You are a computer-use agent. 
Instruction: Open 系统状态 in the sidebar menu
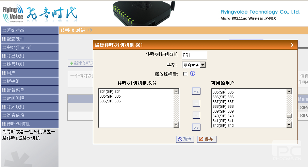(x=29, y=30)
